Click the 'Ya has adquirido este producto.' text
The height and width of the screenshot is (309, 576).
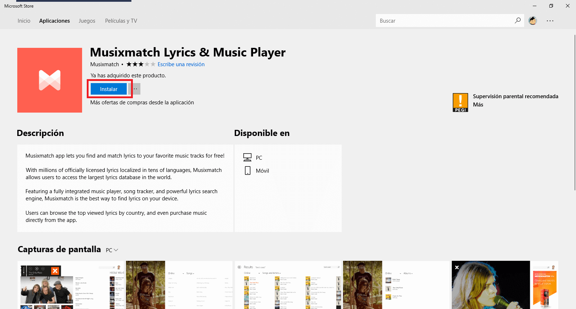(x=128, y=76)
